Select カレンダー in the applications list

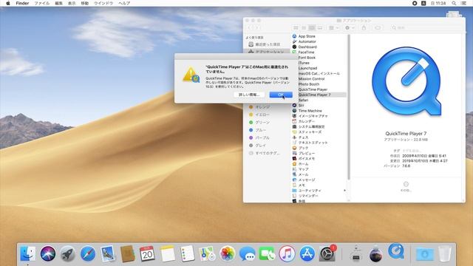coord(306,121)
